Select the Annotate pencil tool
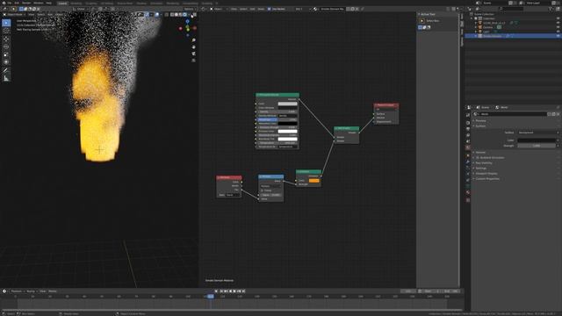This screenshot has width=562, height=316. [x=6, y=70]
